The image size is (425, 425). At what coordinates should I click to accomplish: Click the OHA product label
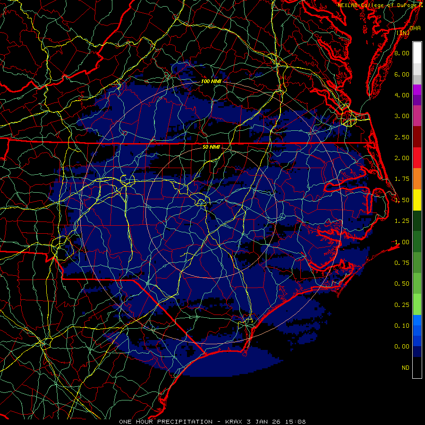tap(415, 28)
